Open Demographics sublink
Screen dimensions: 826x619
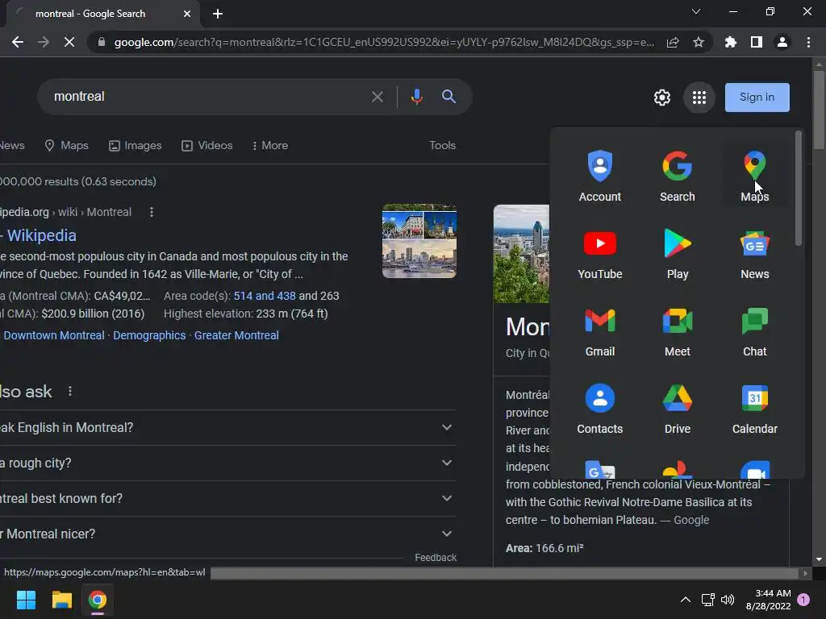[149, 335]
